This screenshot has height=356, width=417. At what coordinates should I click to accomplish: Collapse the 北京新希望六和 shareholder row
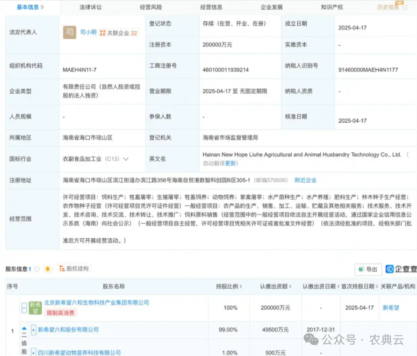24,308
